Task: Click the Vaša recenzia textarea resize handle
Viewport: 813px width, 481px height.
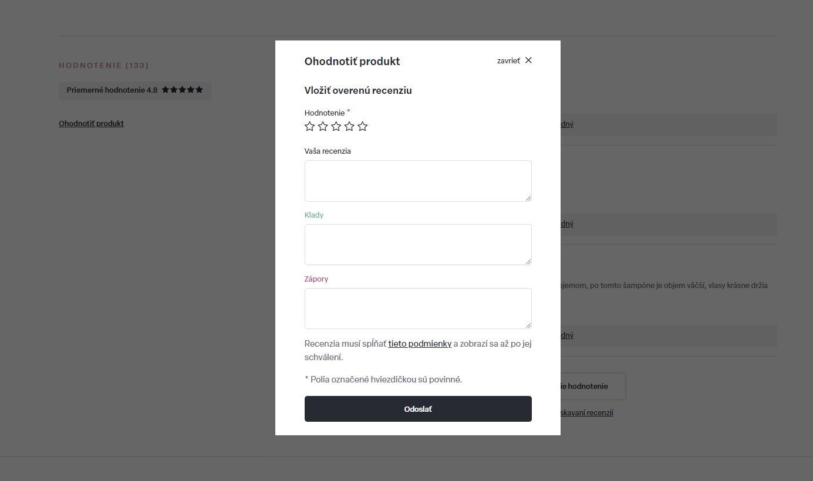Action: pyautogui.click(x=528, y=198)
